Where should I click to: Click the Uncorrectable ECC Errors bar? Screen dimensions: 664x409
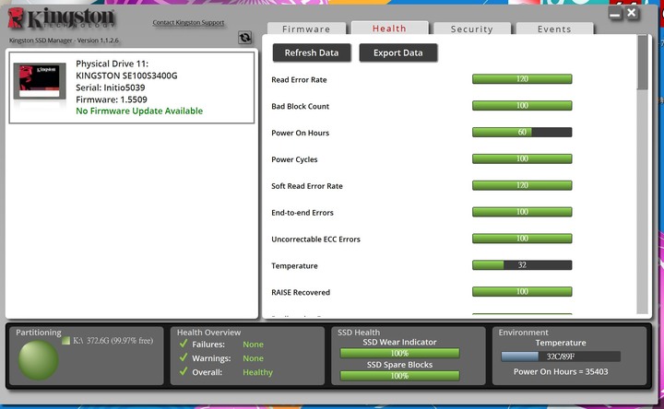point(522,239)
